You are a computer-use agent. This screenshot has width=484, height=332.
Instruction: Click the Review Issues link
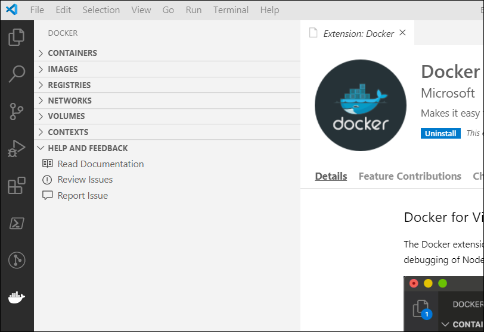click(x=85, y=180)
